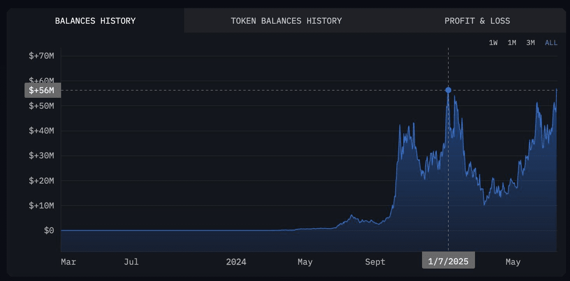Image resolution: width=570 pixels, height=281 pixels.
Task: Show ALL time balance history
Action: 551,43
